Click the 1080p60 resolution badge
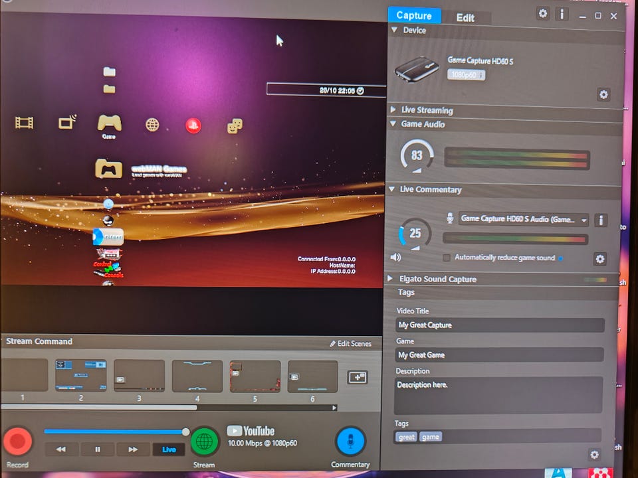This screenshot has width=638, height=478. coord(467,75)
